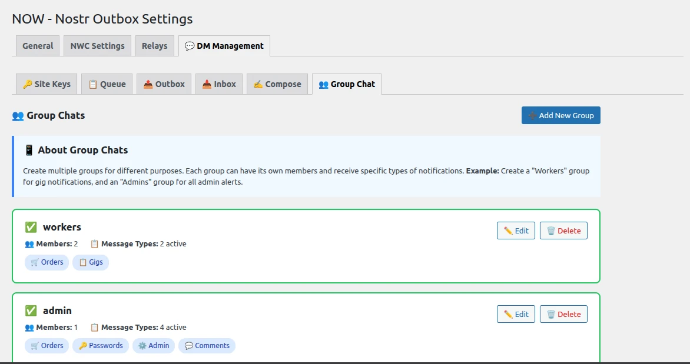Image resolution: width=690 pixels, height=364 pixels.
Task: Click the Add New Group button
Action: coord(560,115)
